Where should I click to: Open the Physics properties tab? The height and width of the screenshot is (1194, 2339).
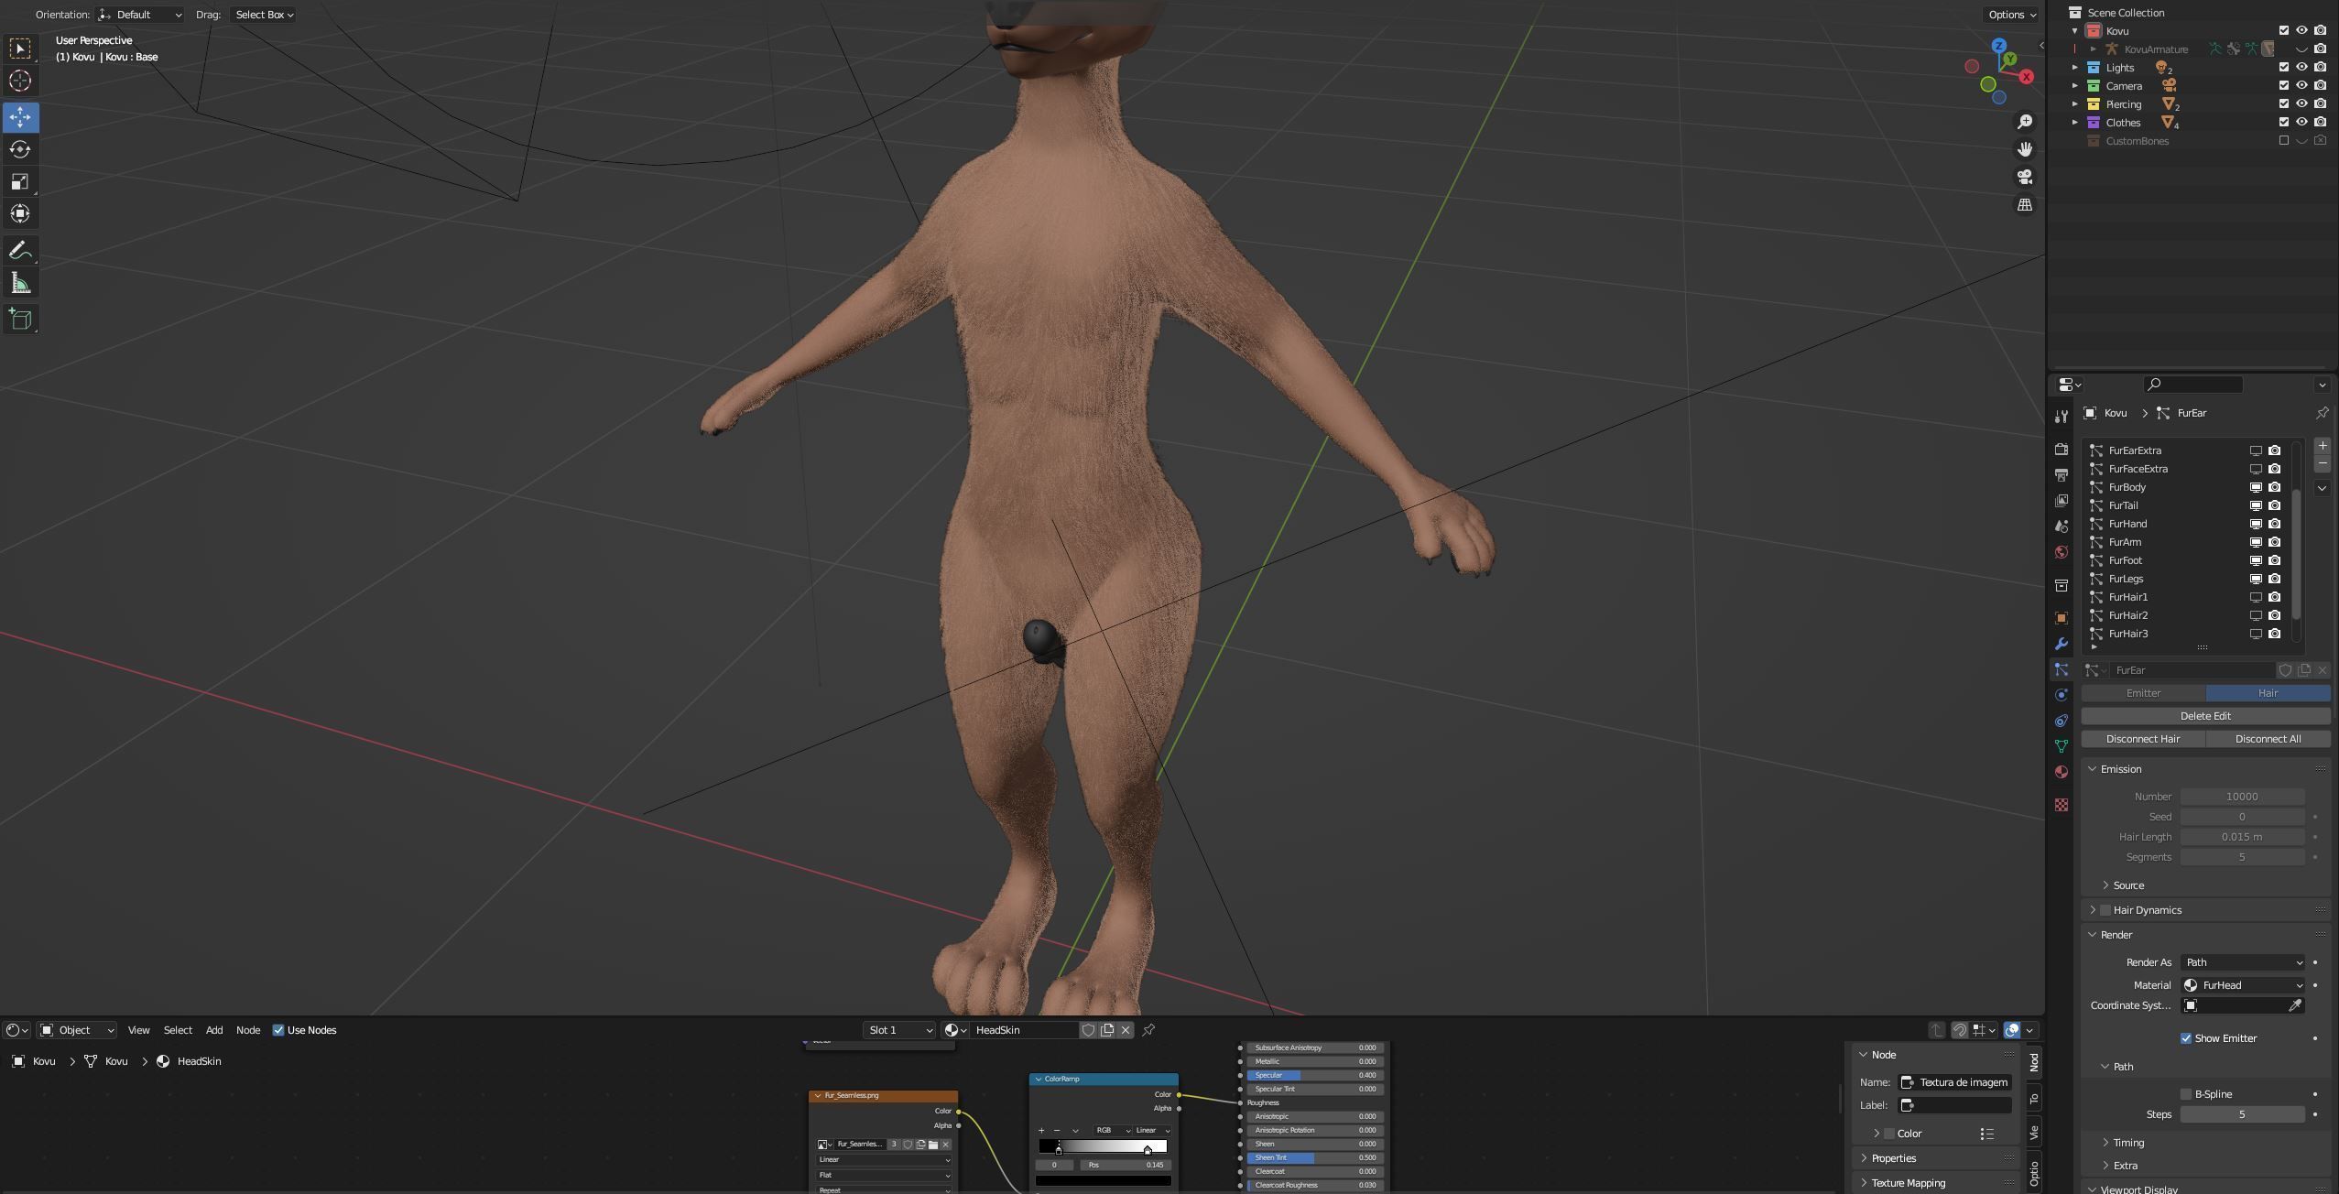pyautogui.click(x=2062, y=695)
